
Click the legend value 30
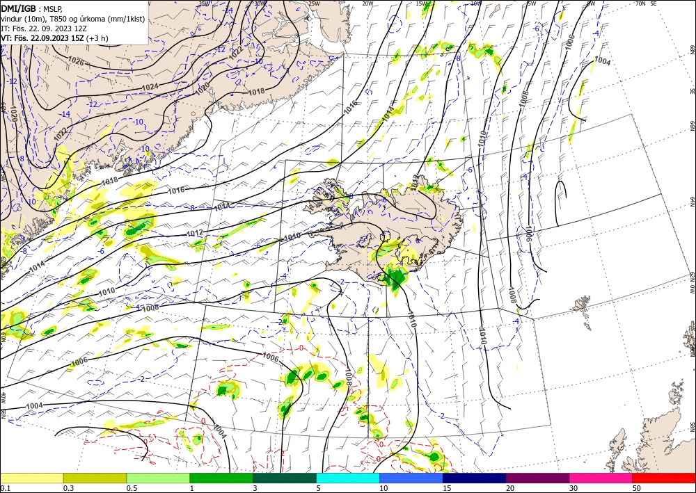pos(574,488)
